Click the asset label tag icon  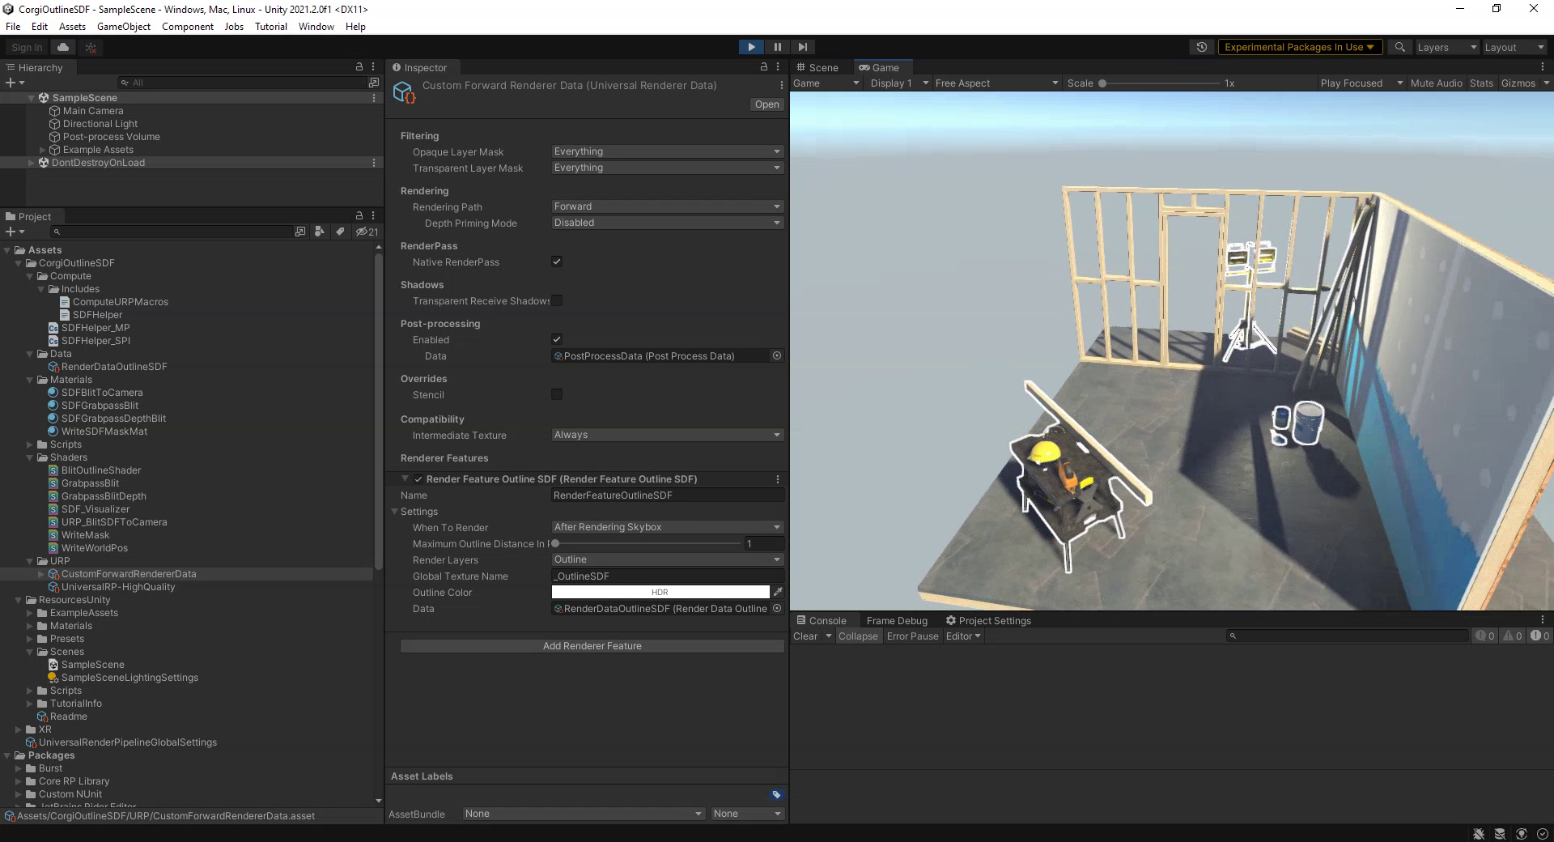(x=776, y=794)
